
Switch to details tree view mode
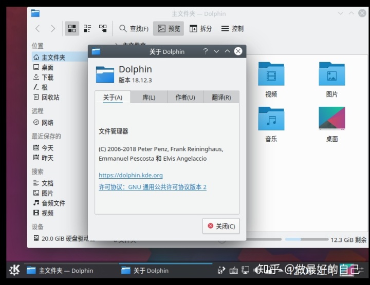point(103,29)
